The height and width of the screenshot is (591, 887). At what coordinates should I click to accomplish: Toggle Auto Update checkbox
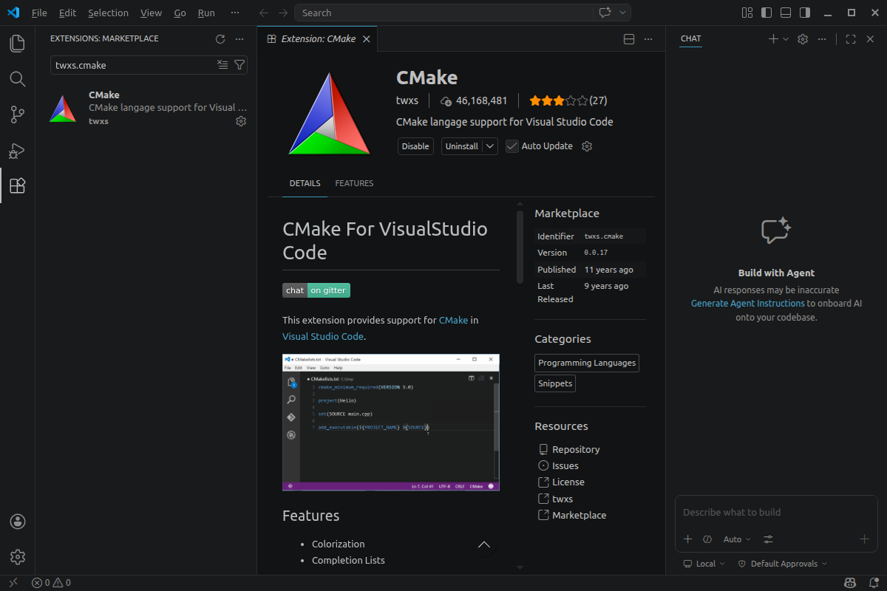pyautogui.click(x=512, y=146)
